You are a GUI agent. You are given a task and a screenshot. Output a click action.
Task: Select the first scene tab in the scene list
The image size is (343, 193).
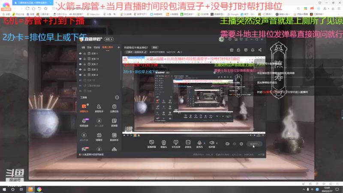(83, 48)
